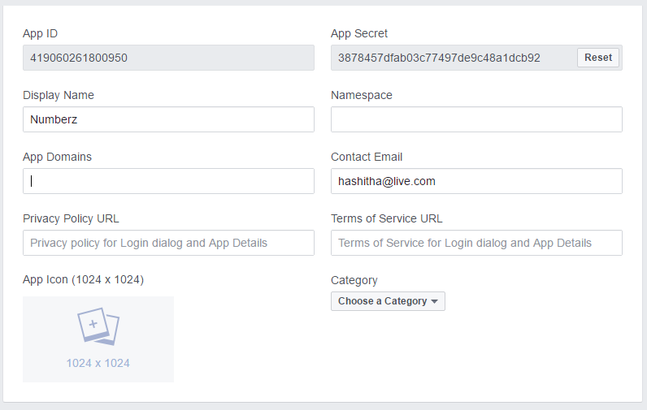Screen dimensions: 647x410
Task: Click the Contact Email label
Action: coord(367,157)
